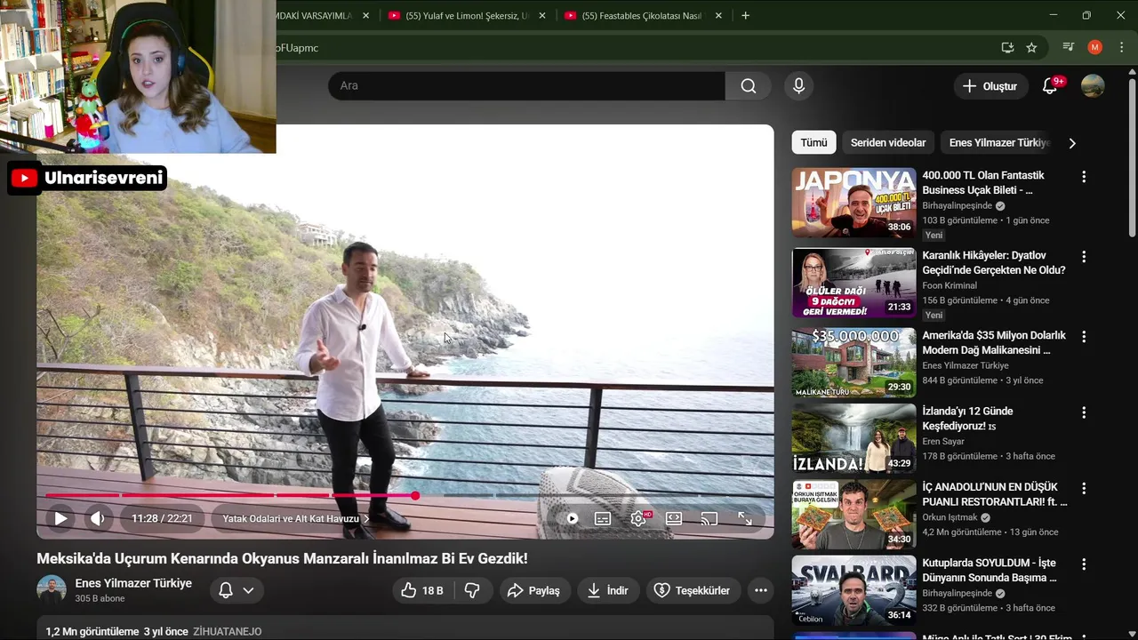Dislike the video
This screenshot has width=1138, height=640.
click(472, 590)
